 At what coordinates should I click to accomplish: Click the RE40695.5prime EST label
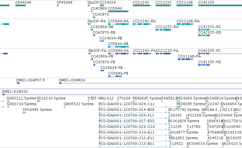tap(147, 98)
